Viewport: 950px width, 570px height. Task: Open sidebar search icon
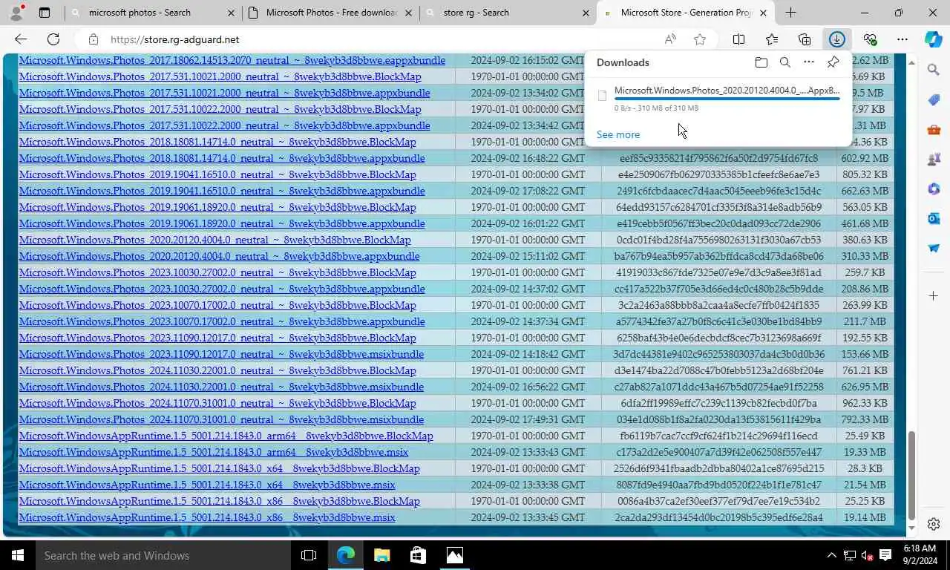934,70
